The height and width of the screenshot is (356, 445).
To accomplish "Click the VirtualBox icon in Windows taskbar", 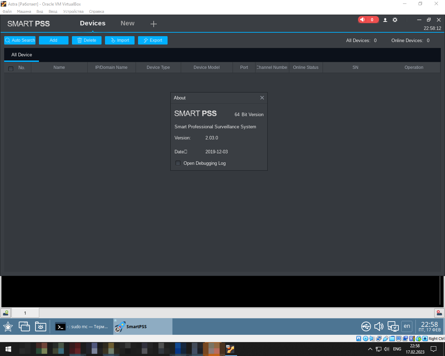I will point(230,349).
